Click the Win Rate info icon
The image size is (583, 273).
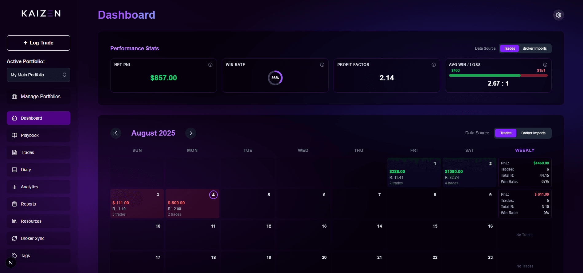point(322,65)
